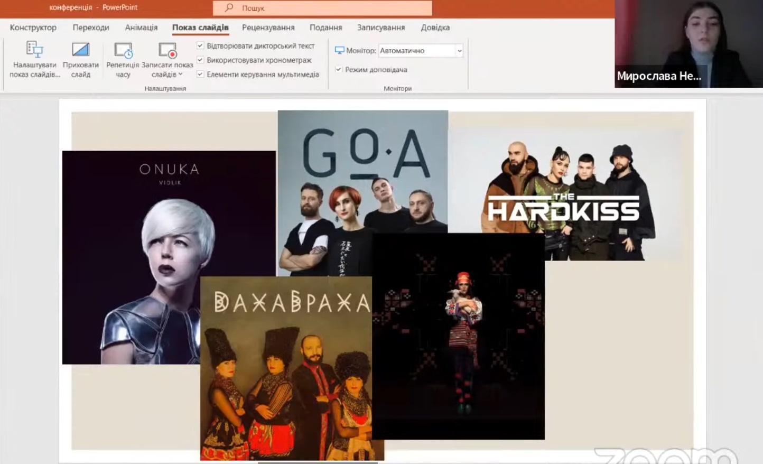Open the Довідка tab

(x=435, y=27)
